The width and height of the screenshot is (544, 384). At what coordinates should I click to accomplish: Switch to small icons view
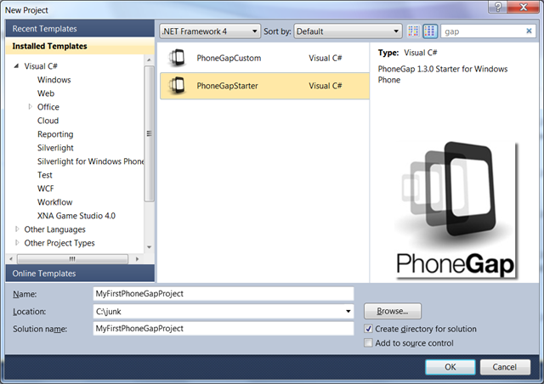413,31
